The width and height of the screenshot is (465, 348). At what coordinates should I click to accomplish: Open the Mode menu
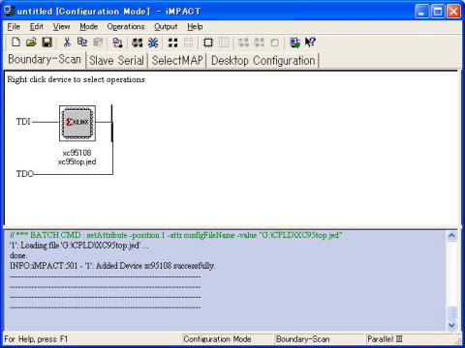89,27
